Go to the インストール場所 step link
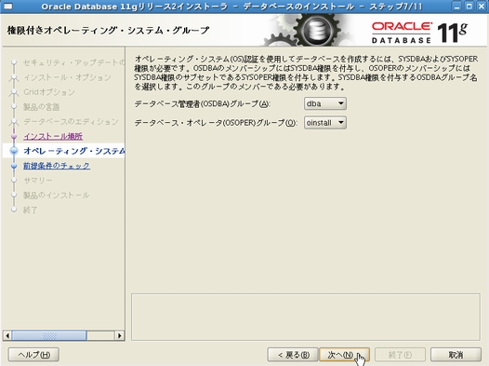The image size is (489, 366). coord(53,136)
